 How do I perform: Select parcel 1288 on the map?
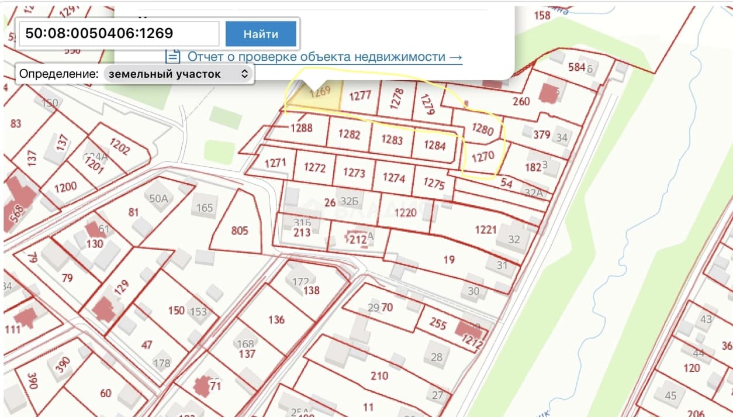point(301,127)
